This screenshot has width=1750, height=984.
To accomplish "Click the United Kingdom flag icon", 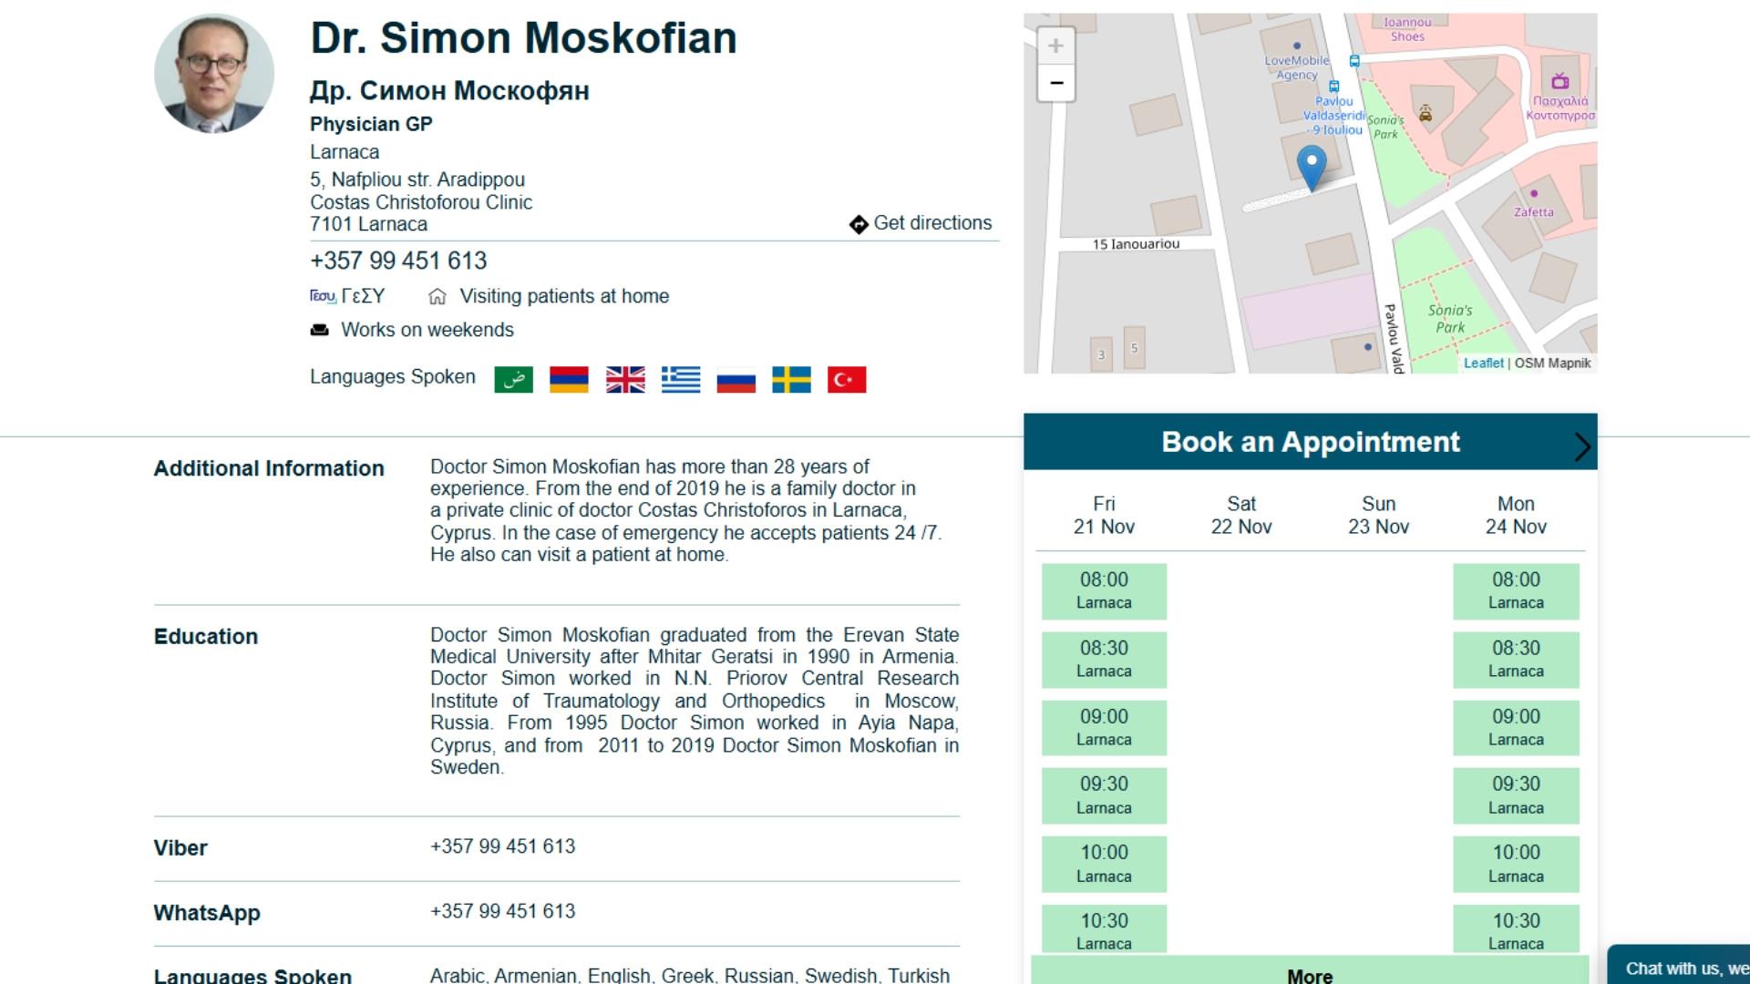I will click(625, 379).
